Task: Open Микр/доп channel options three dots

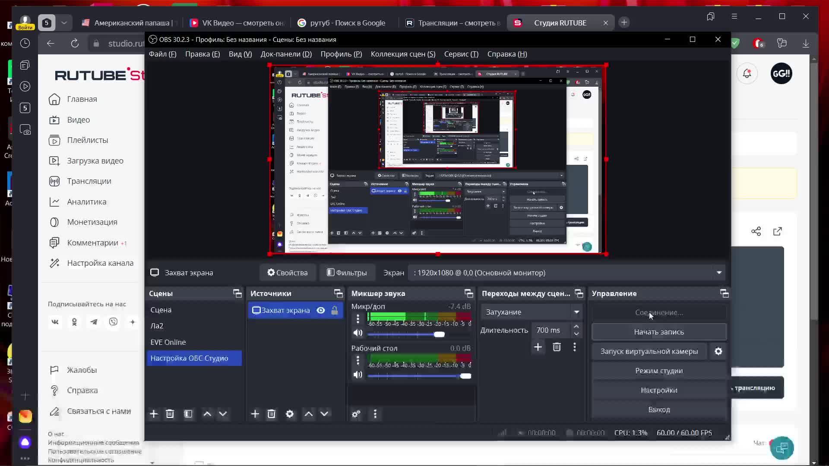Action: 358,319
